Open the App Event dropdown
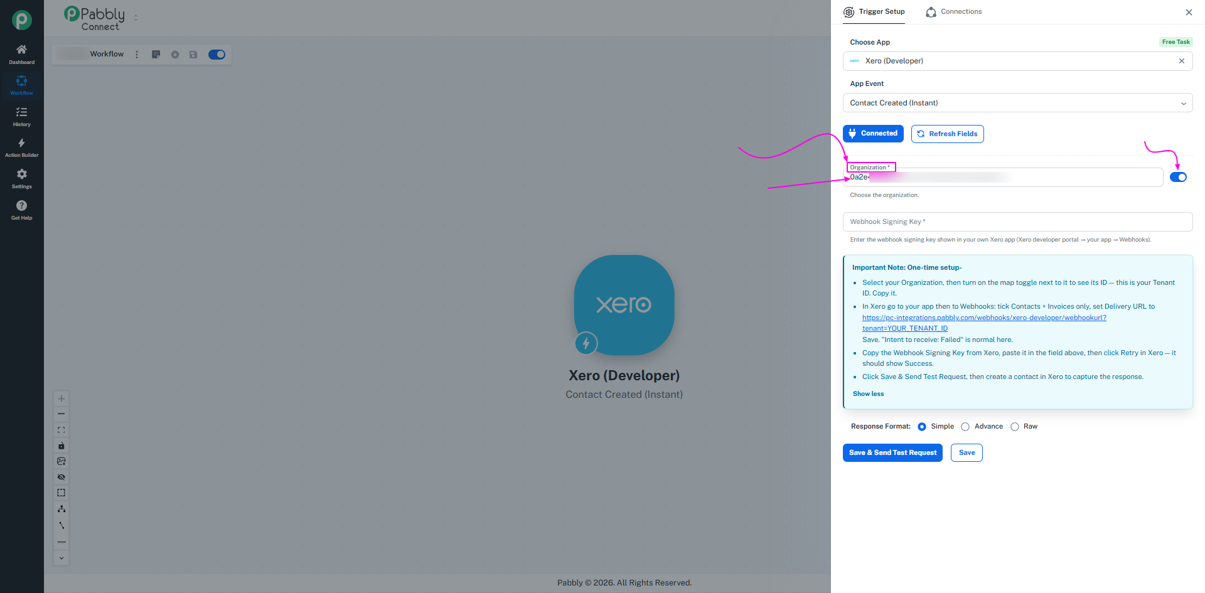1205x593 pixels. coord(1017,103)
